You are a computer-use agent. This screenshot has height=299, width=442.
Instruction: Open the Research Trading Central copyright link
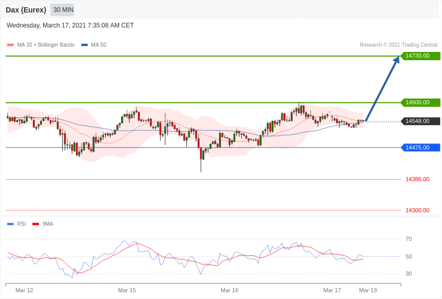click(x=398, y=45)
